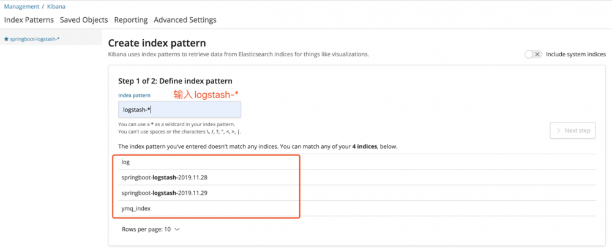Image resolution: width=612 pixels, height=248 pixels.
Task: Switch to the Reporting tab
Action: click(131, 20)
